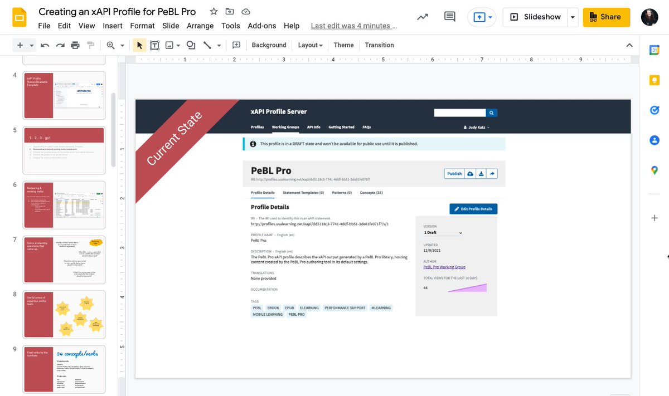The image size is (669, 396).
Task: Open the Add-ons menu
Action: point(262,26)
